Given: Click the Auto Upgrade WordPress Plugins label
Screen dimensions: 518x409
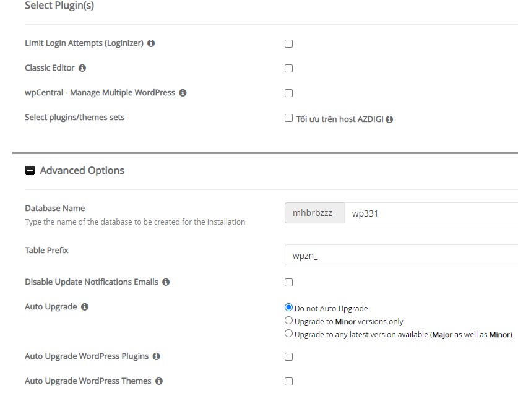Looking at the screenshot, I should click(x=87, y=356).
